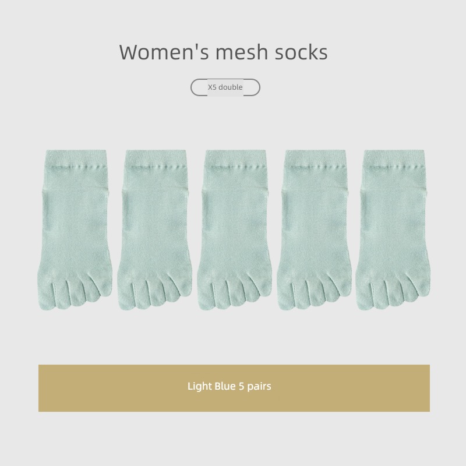The height and width of the screenshot is (466, 466).
Task: Click the cuff of the leftmost sock
Action: click(76, 158)
